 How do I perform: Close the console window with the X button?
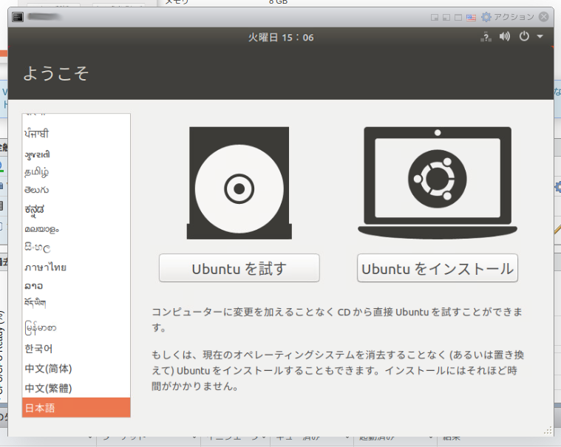click(544, 17)
